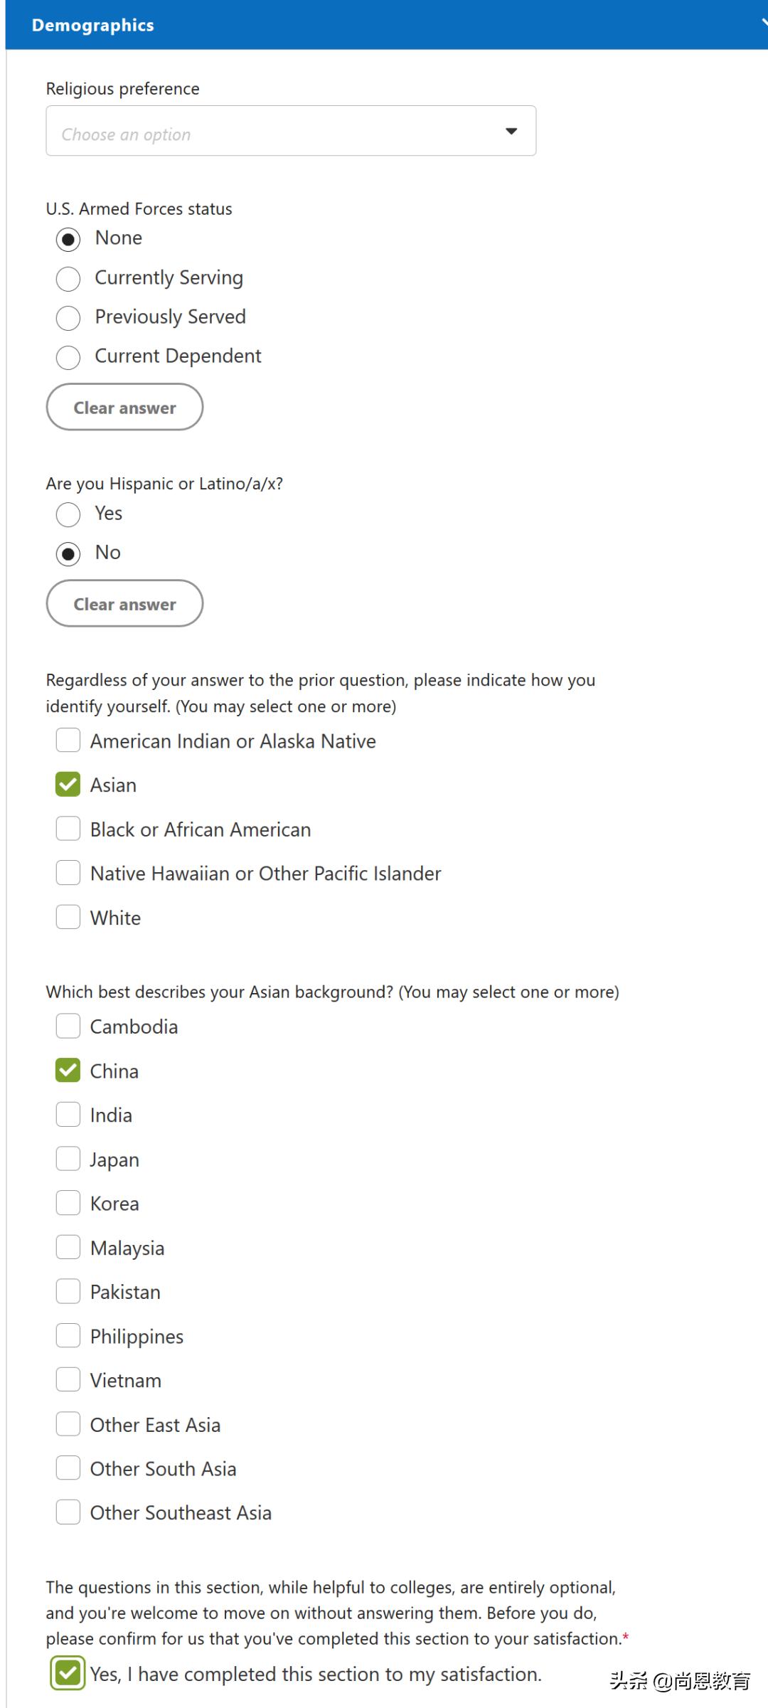Toggle the section completed confirmation checkbox
The image size is (768, 1708).
[68, 1673]
